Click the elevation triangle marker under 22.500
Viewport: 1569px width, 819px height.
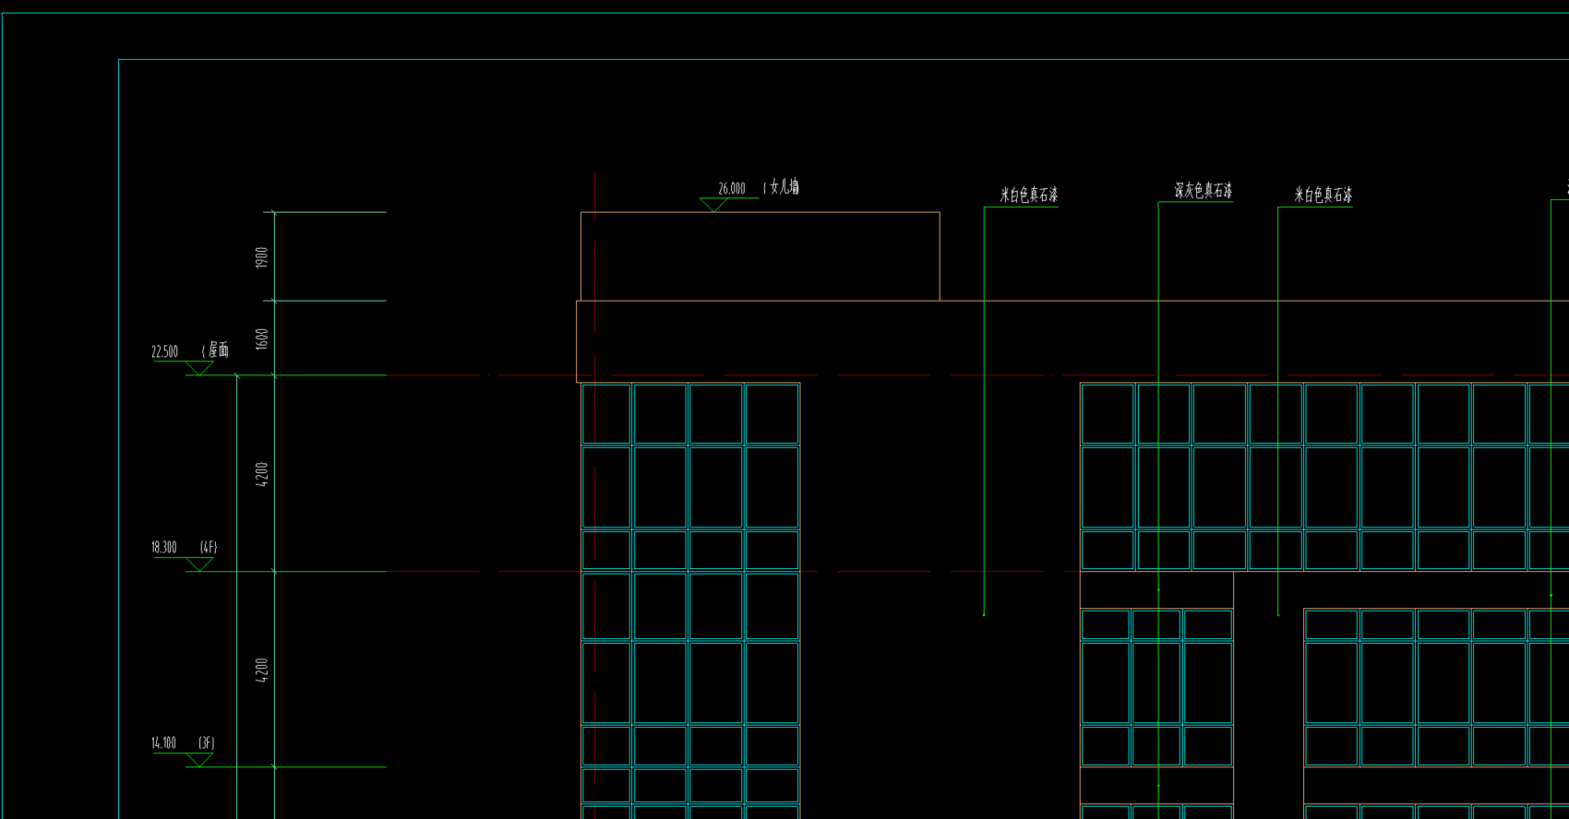point(199,368)
